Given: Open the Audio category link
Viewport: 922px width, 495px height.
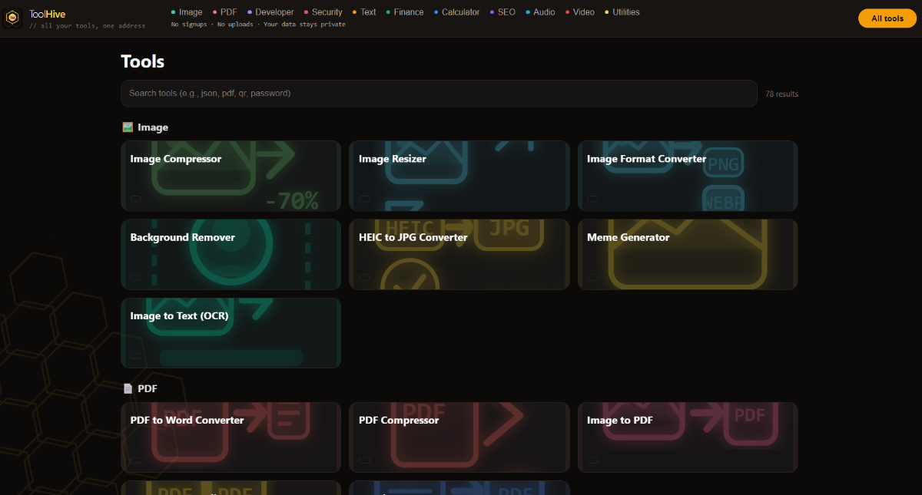Looking at the screenshot, I should (544, 12).
